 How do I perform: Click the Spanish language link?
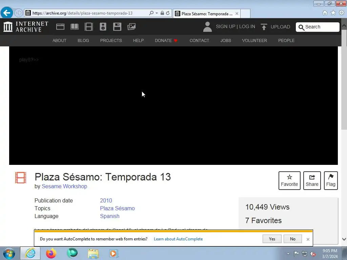tap(109, 216)
